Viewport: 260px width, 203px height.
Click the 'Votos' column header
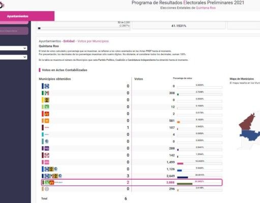tap(138, 79)
